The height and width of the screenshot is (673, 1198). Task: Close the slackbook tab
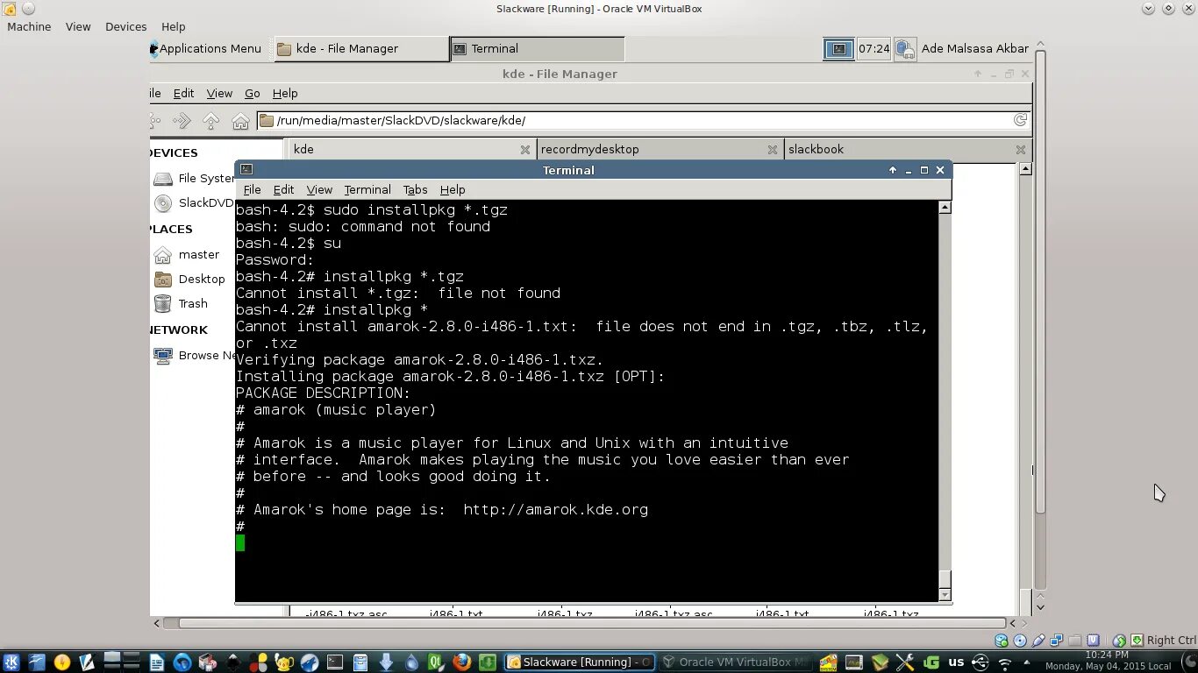pyautogui.click(x=1020, y=150)
